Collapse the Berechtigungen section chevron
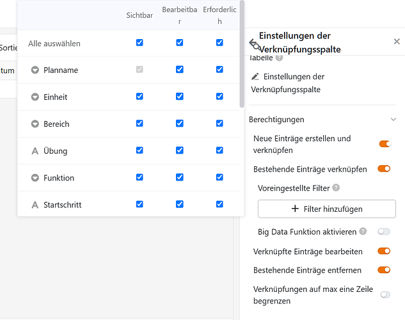Screen dimensions: 405x320 (393, 119)
